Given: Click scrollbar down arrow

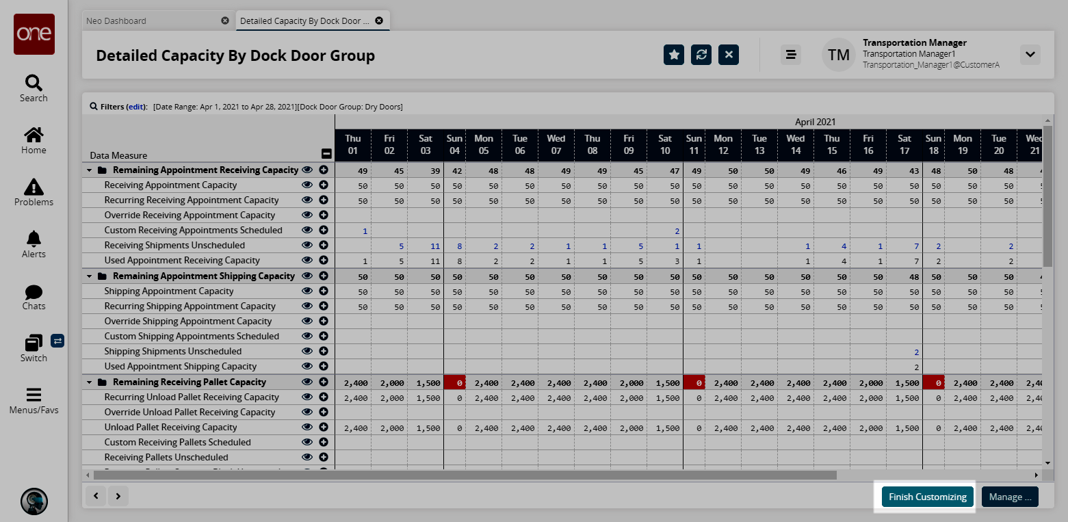Looking at the screenshot, I should click(x=1047, y=463).
